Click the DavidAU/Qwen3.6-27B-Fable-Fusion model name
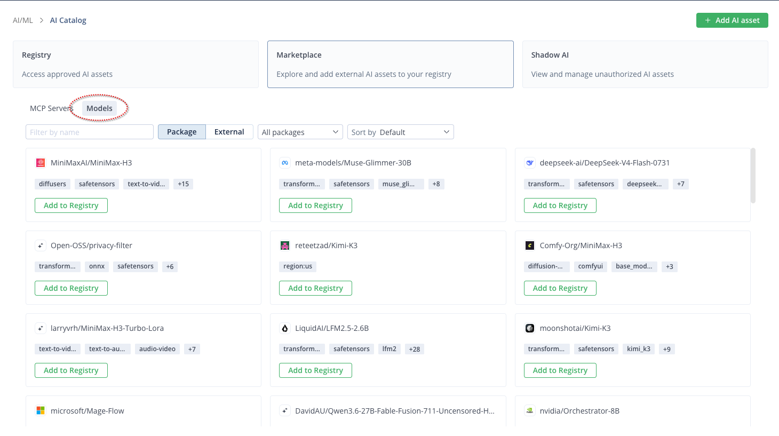This screenshot has height=436, width=779. (x=395, y=411)
